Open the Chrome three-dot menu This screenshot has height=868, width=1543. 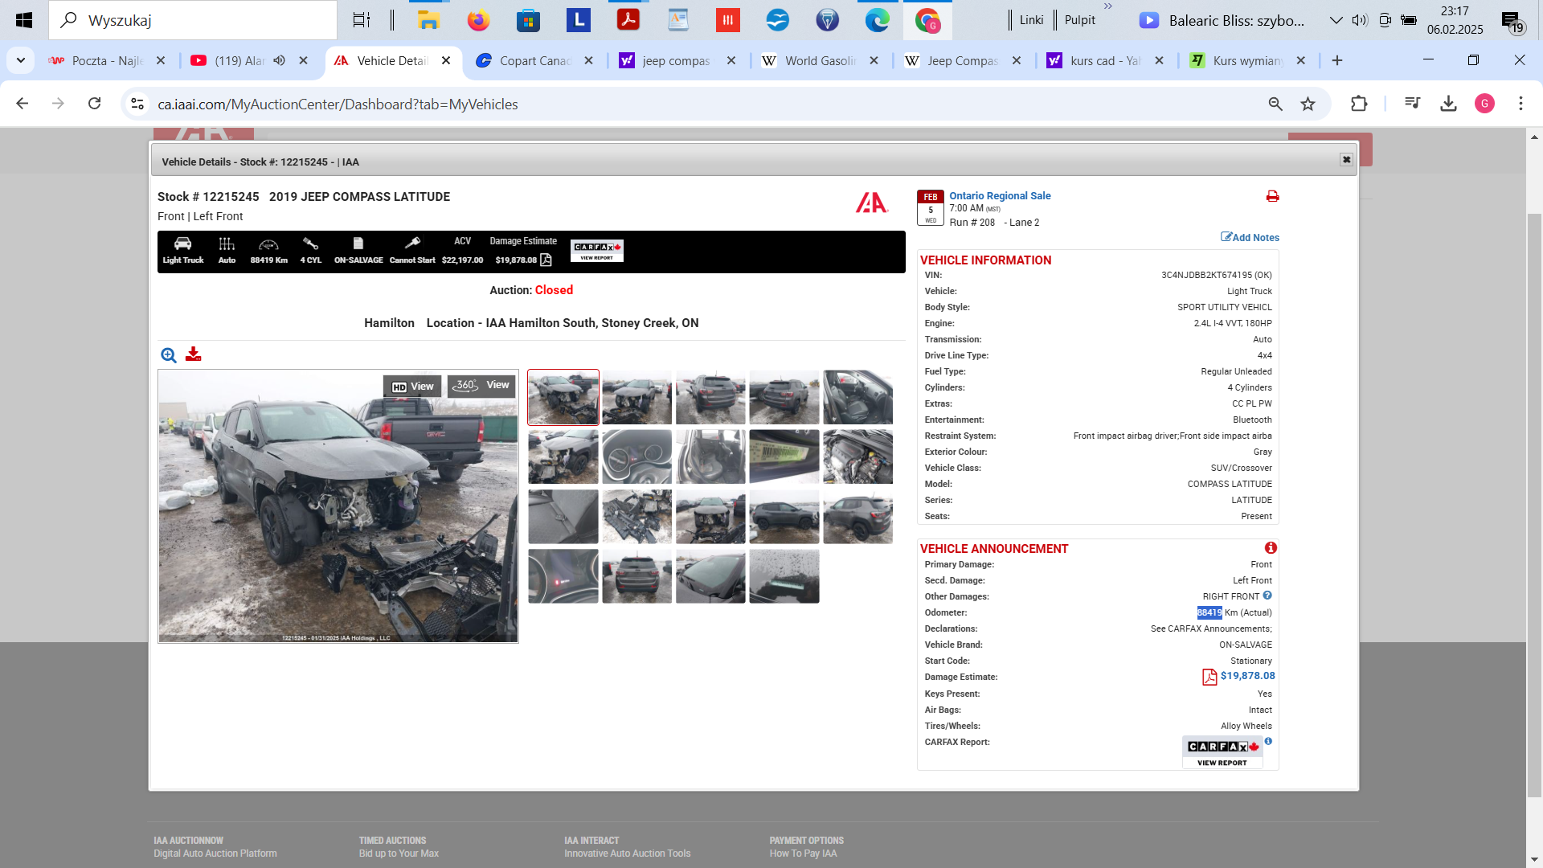[x=1520, y=104]
